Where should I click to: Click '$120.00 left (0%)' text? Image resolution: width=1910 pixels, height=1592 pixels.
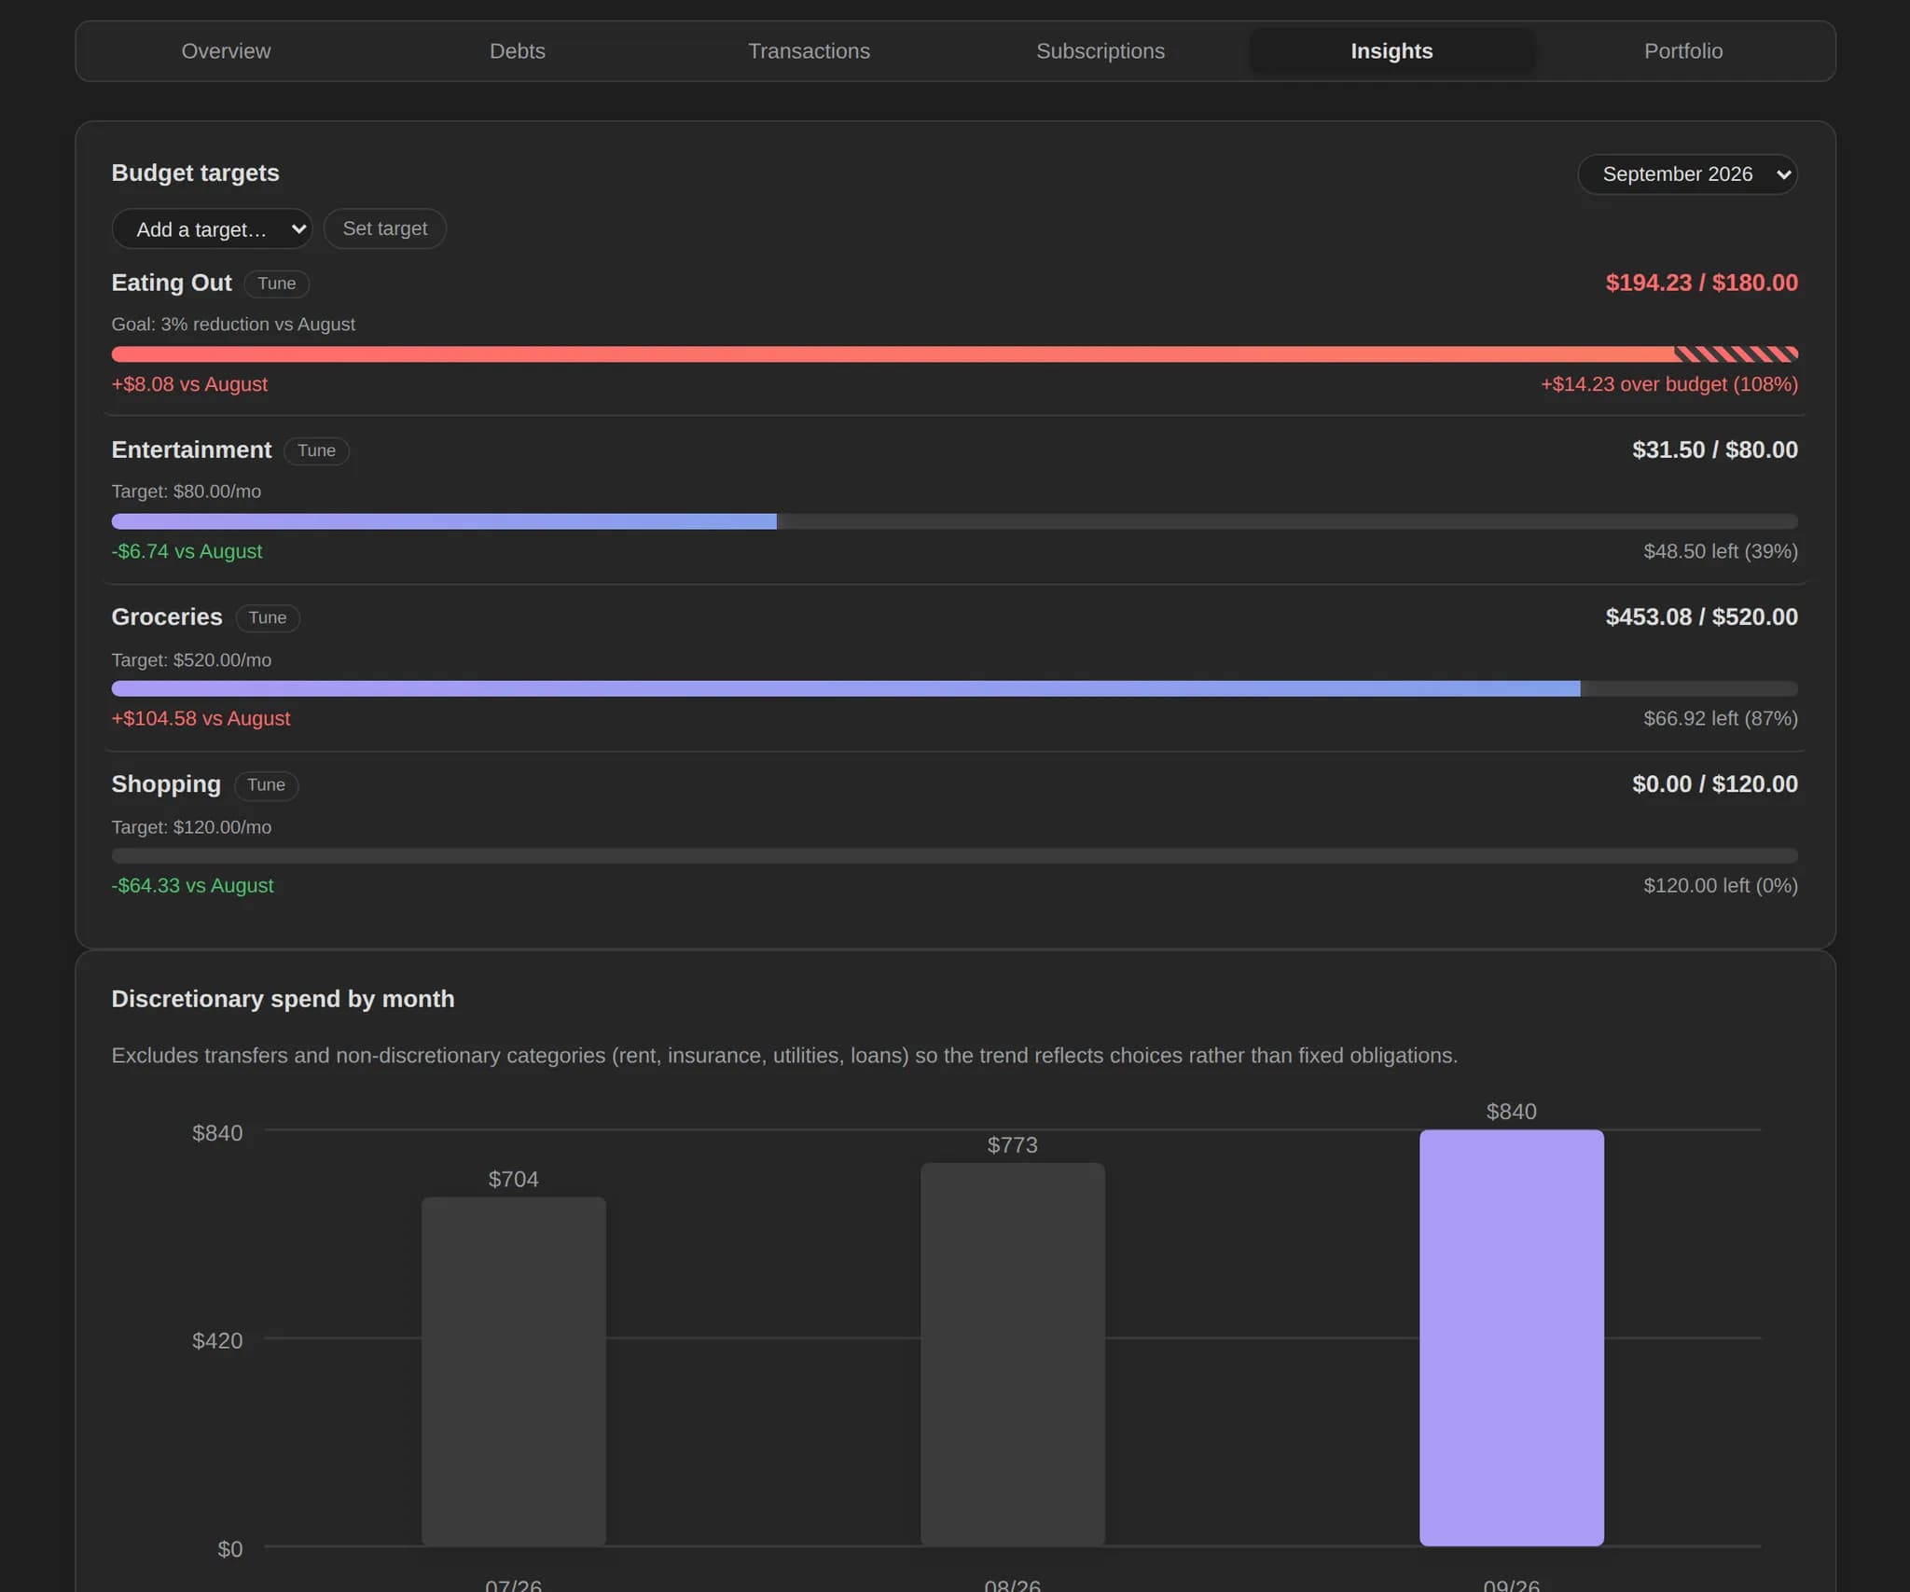[x=1720, y=885]
